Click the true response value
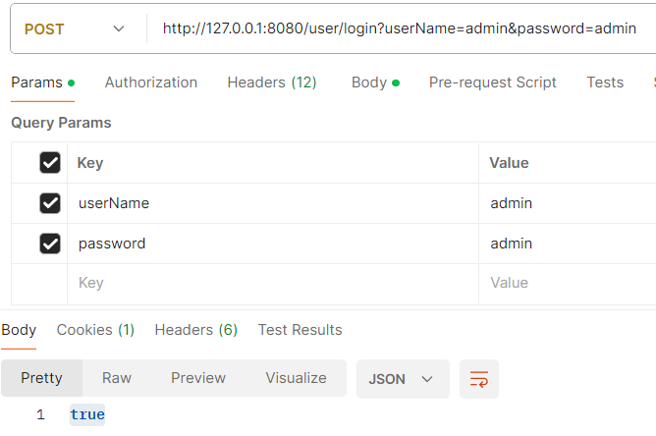This screenshot has width=656, height=436. click(x=87, y=414)
